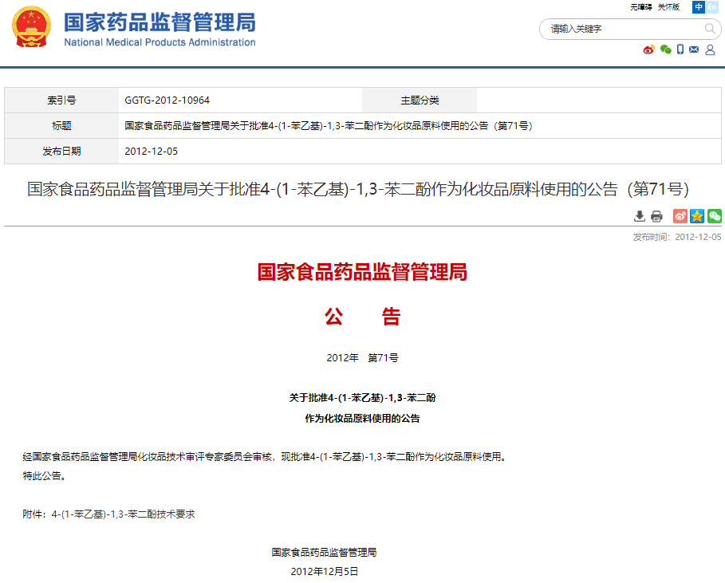Download the announcement via download icon

(640, 216)
